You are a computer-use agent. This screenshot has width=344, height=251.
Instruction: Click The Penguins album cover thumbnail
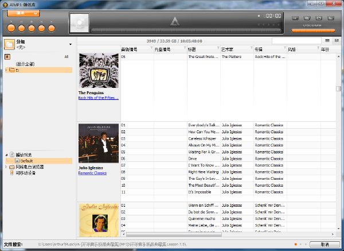(99, 70)
